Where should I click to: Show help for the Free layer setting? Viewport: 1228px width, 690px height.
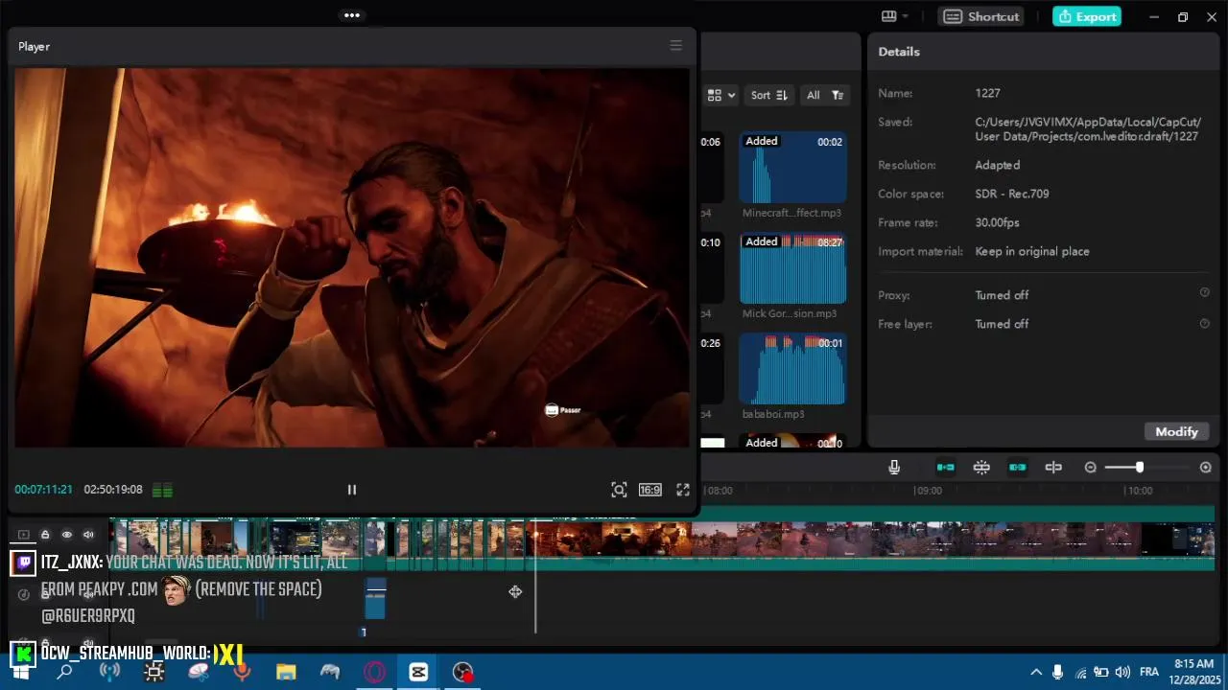pyautogui.click(x=1205, y=323)
